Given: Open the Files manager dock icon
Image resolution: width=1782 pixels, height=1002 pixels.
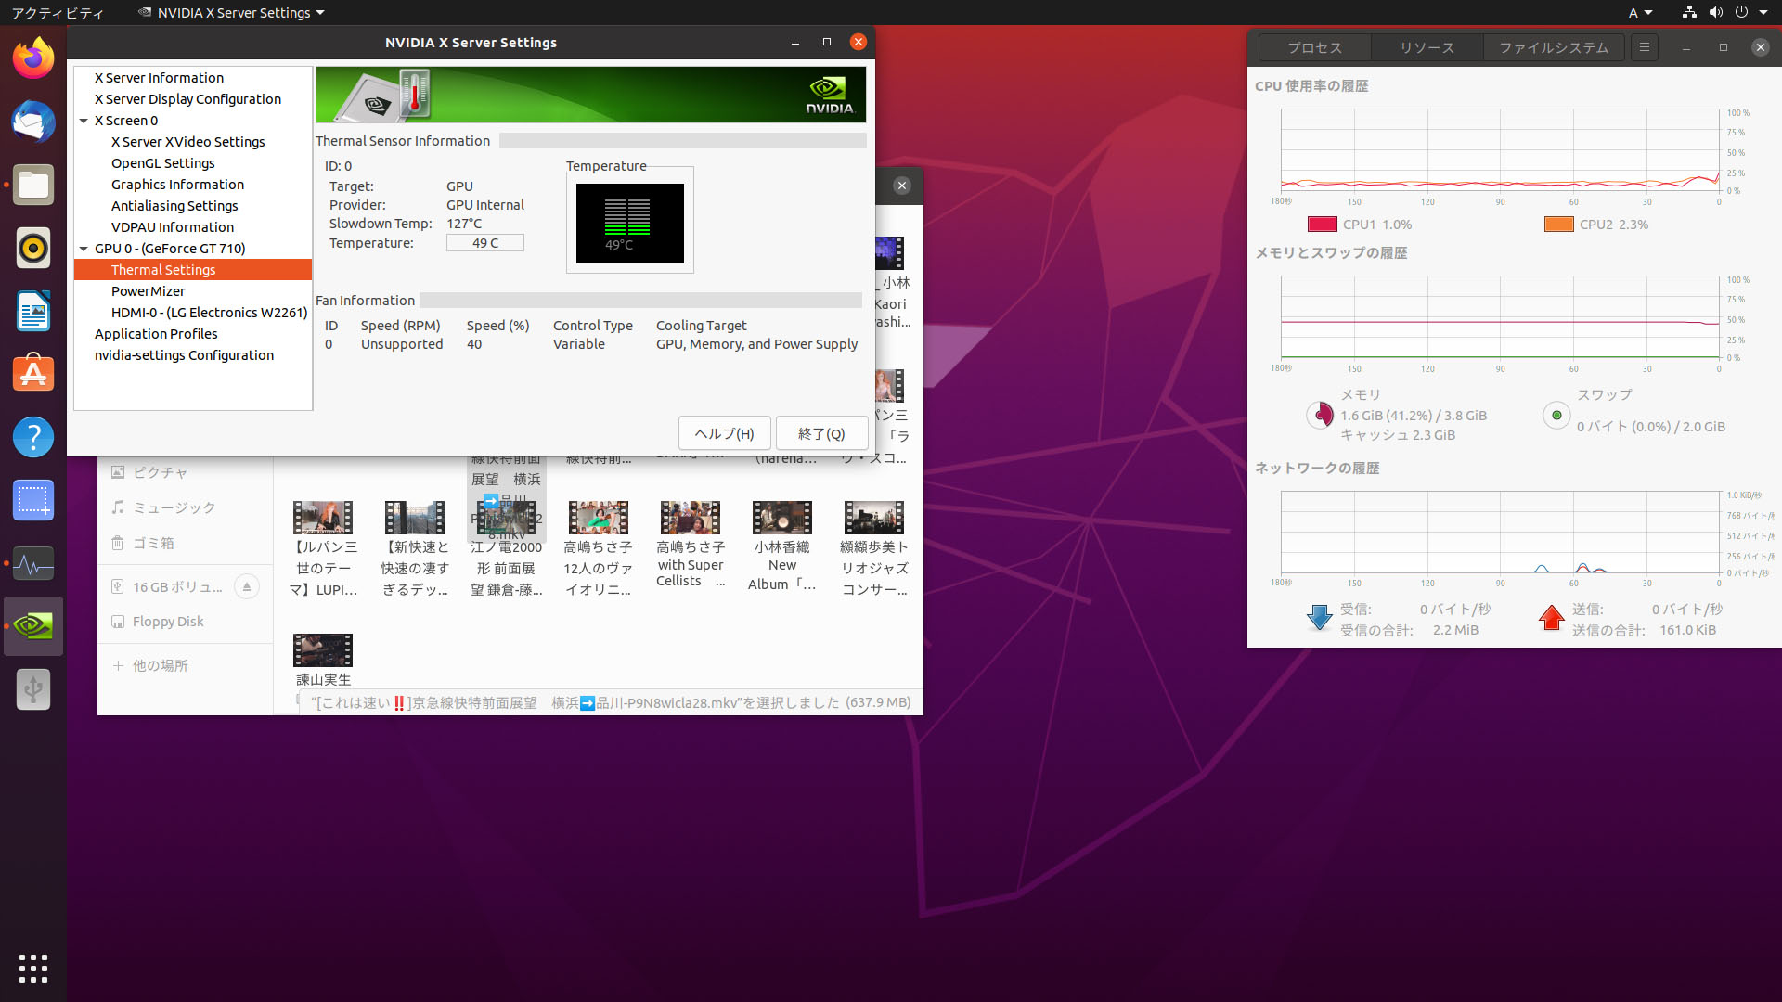Looking at the screenshot, I should [33, 185].
